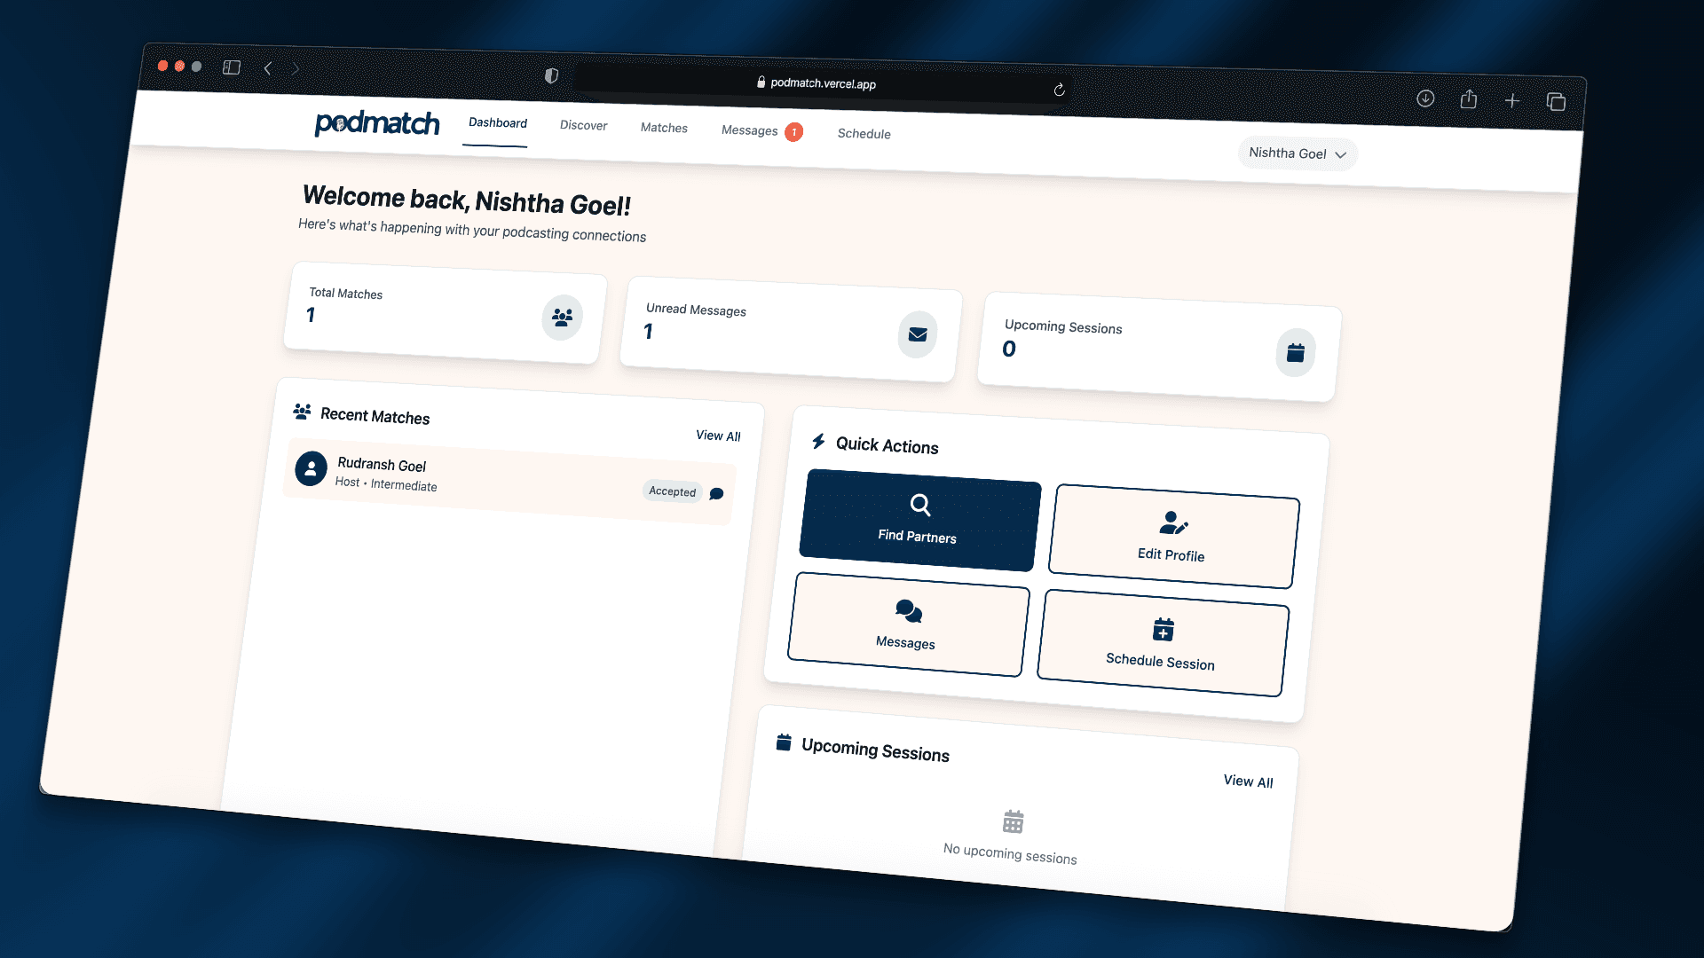Viewport: 1704px width, 958px height.
Task: Switch to the Discover tab
Action: tap(583, 126)
